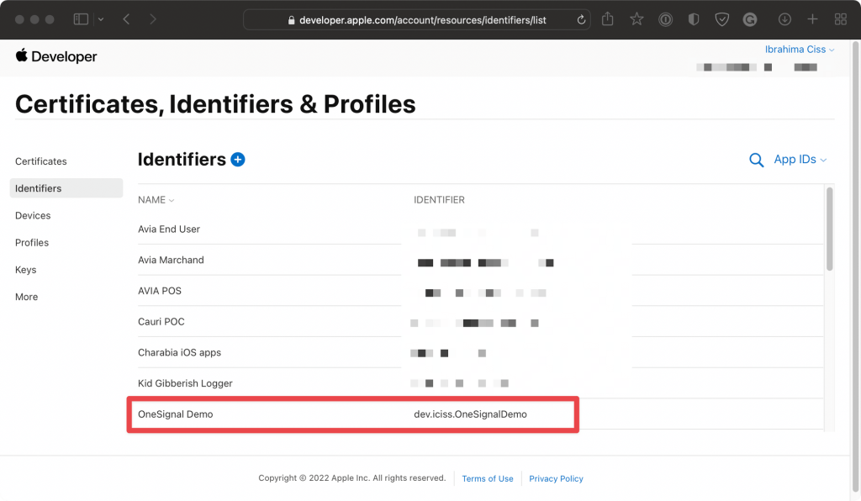Viewport: 861px width, 501px height.
Task: Open Certificates section in sidebar
Action: click(41, 161)
